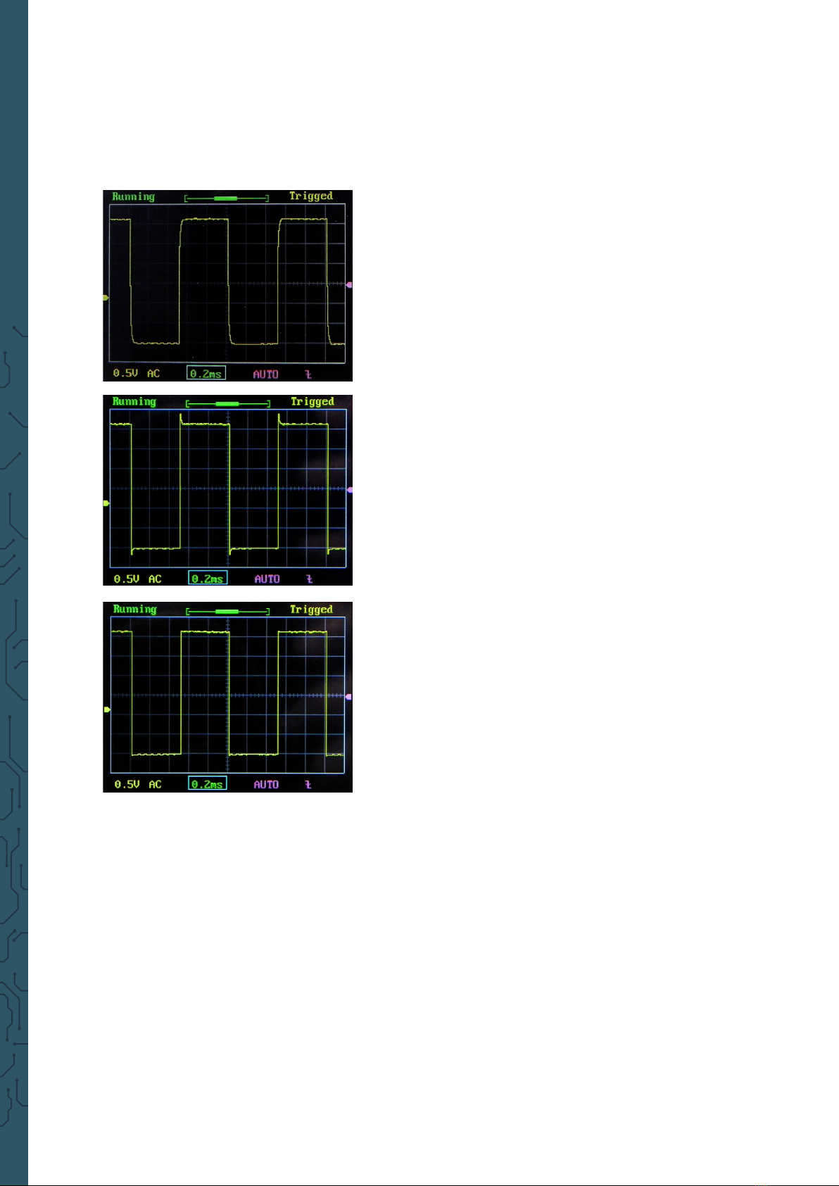Open the oscilloscope capture with clean square edges

pyautogui.click(x=227, y=697)
